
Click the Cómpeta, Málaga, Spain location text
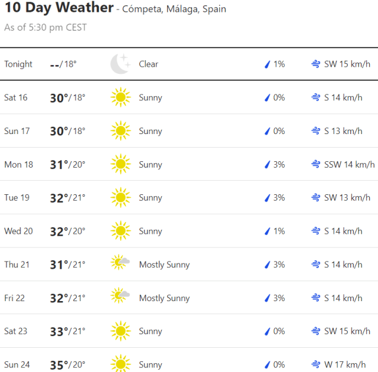tap(174, 9)
